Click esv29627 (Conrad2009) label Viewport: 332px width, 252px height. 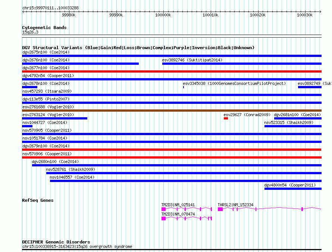(x=247, y=115)
